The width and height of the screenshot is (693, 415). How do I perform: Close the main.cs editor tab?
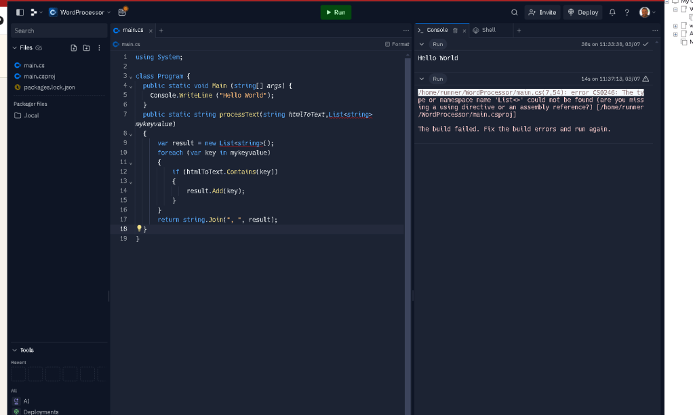click(151, 31)
